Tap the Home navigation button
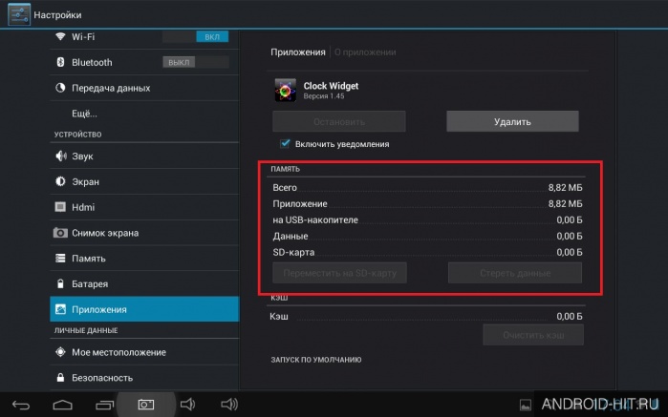668x417 pixels. [63, 405]
